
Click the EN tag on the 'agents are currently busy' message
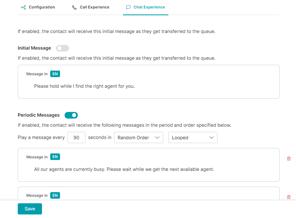[x=55, y=157]
